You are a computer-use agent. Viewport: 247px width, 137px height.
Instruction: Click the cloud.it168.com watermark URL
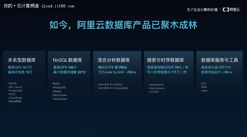click(x=58, y=6)
